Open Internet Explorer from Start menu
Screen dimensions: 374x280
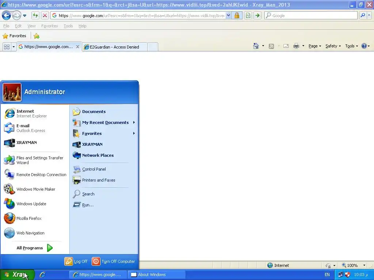coord(35,114)
